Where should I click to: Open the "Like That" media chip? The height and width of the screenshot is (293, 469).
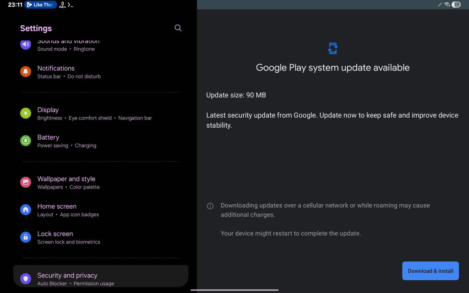click(40, 5)
